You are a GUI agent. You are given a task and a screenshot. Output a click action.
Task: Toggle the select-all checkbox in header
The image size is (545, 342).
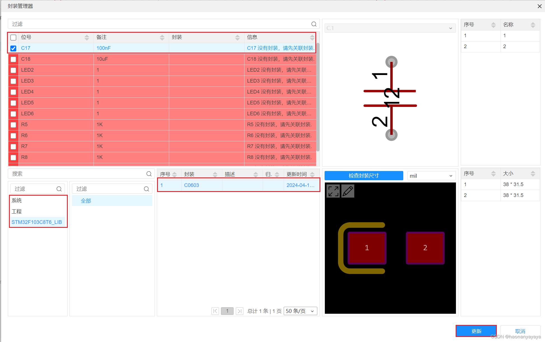(x=13, y=37)
